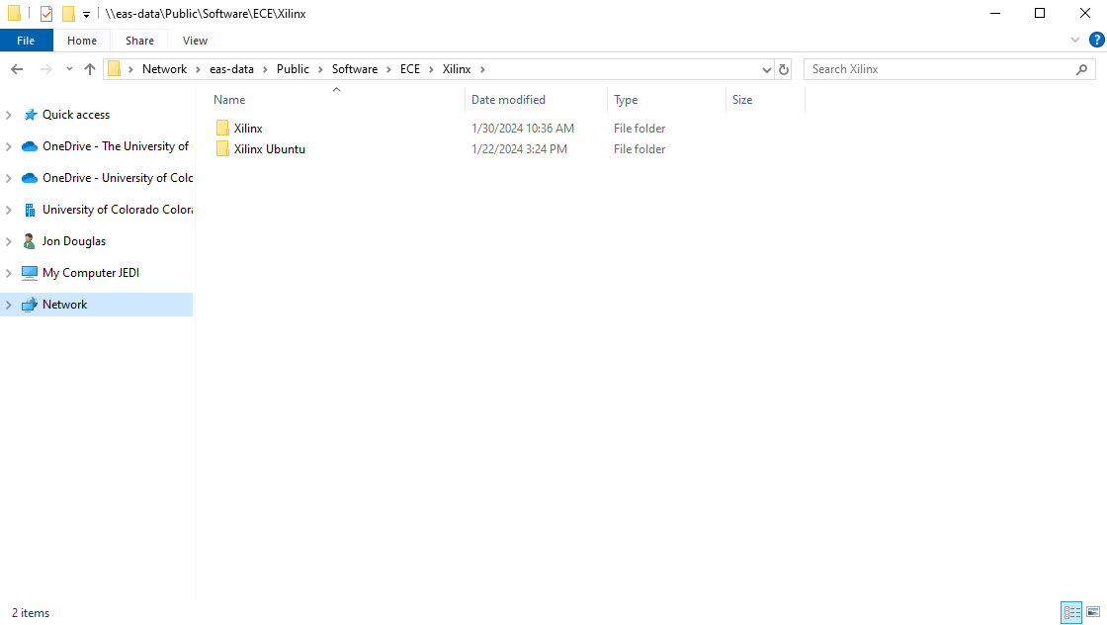Open the File menu
Viewport: 1107px width, 625px height.
(x=26, y=41)
